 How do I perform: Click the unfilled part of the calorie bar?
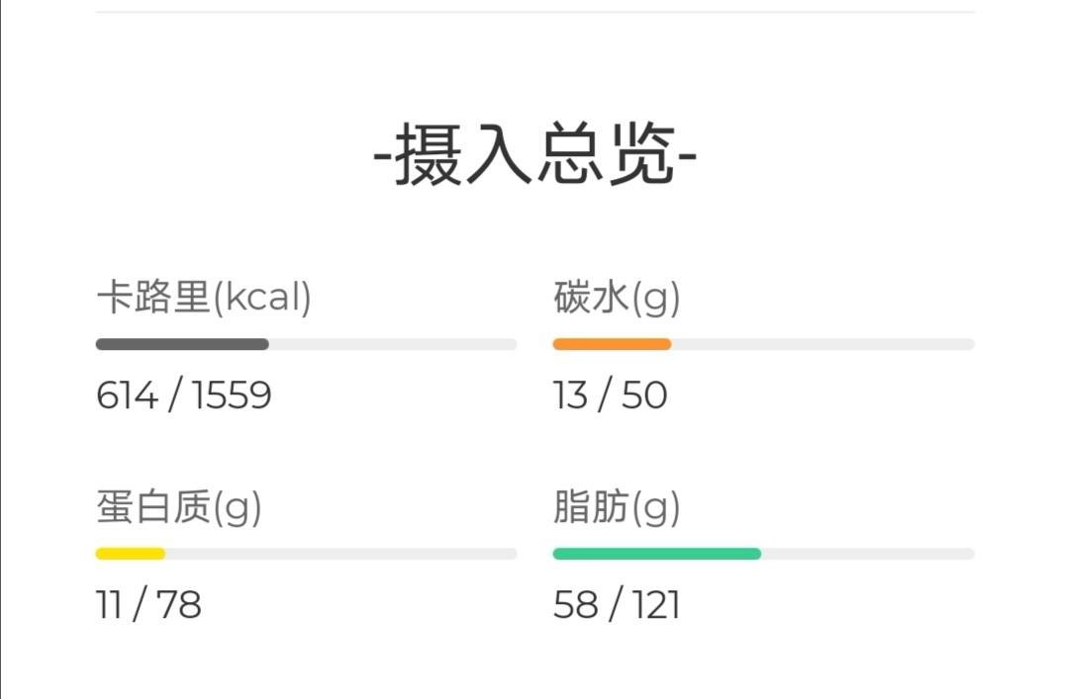(393, 344)
